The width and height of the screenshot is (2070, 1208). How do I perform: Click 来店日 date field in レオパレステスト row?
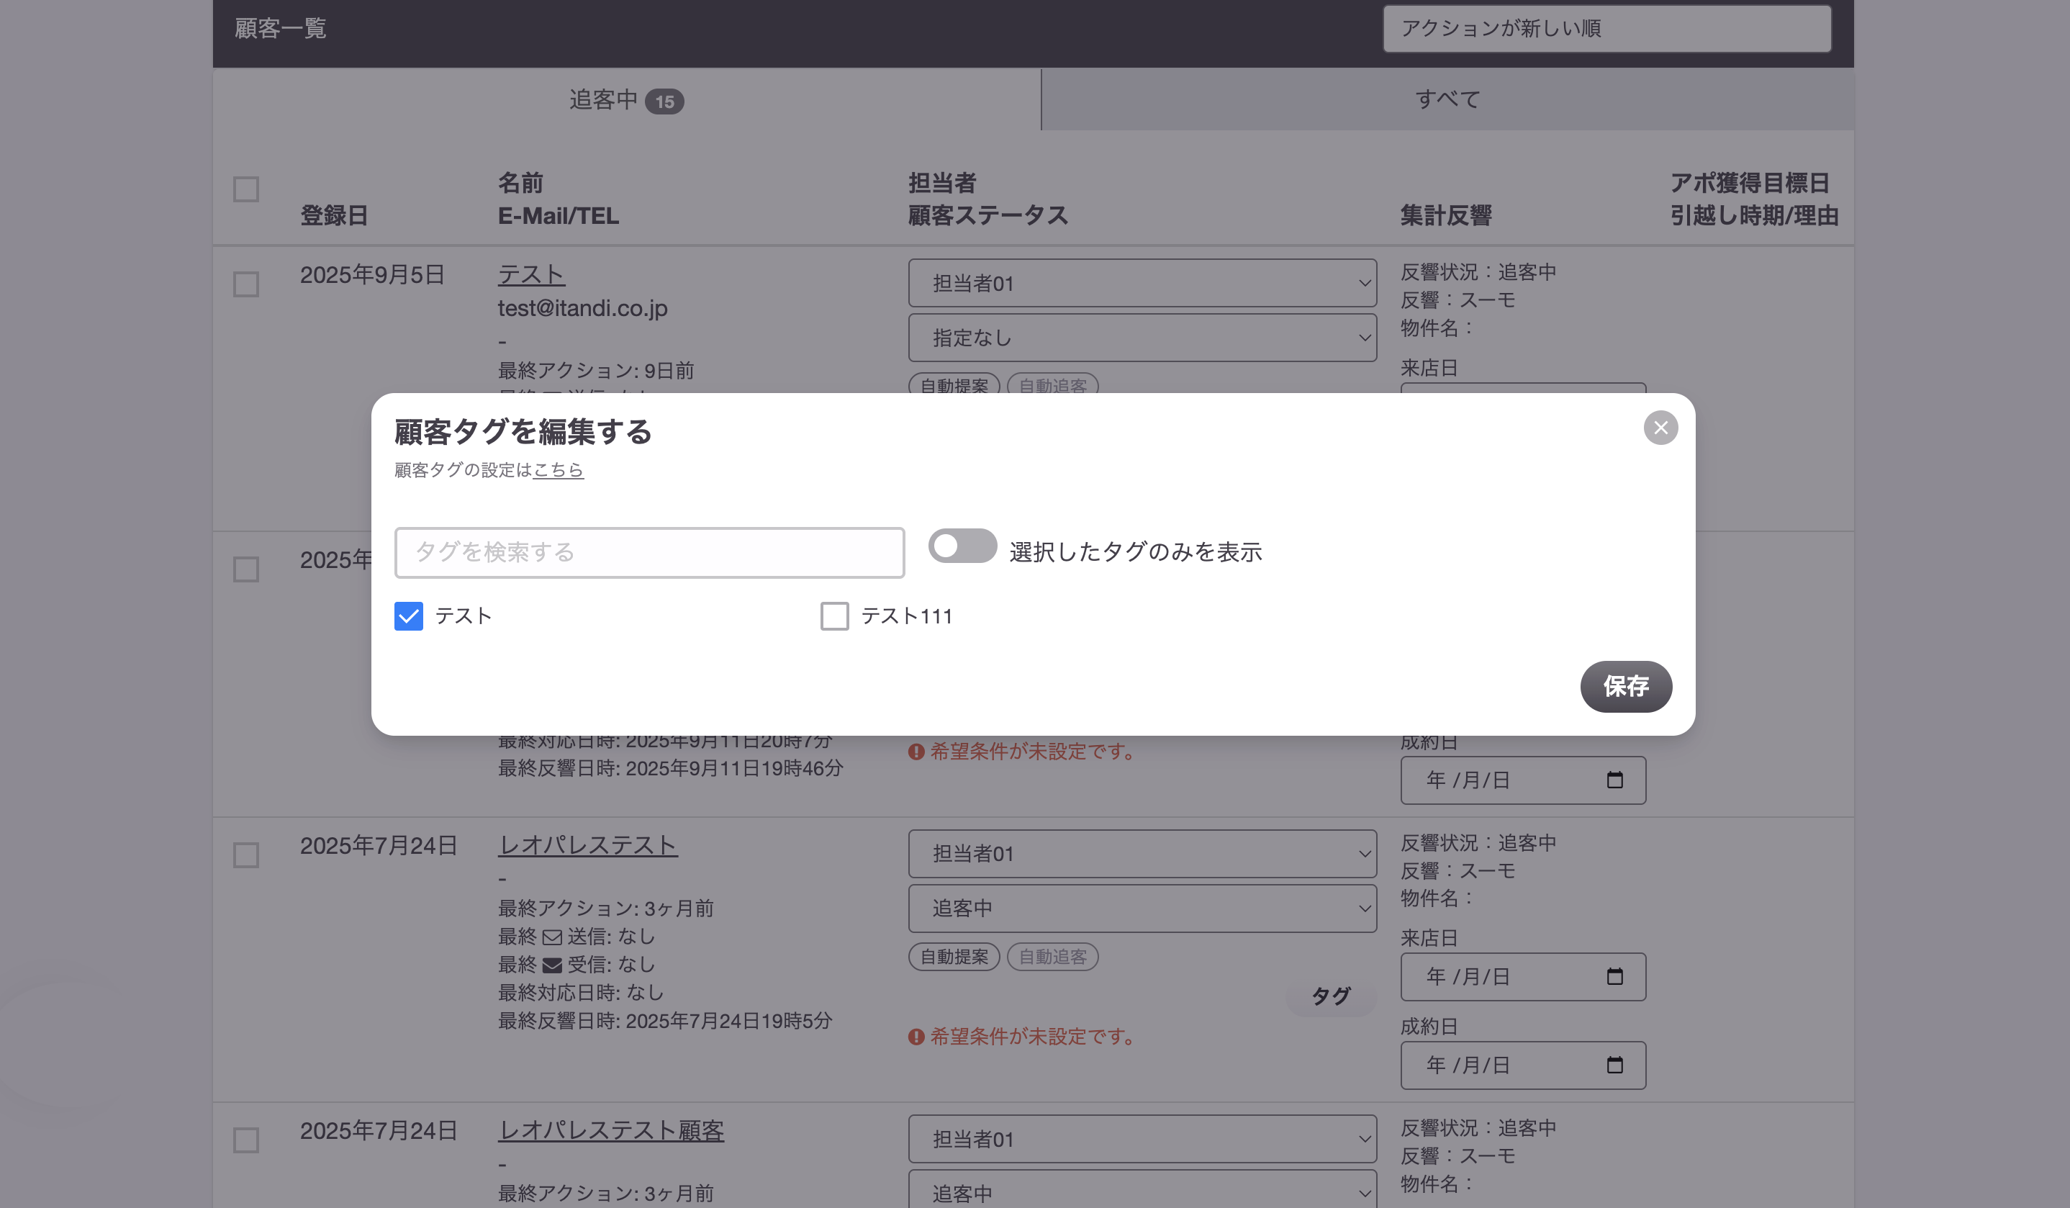point(1523,976)
